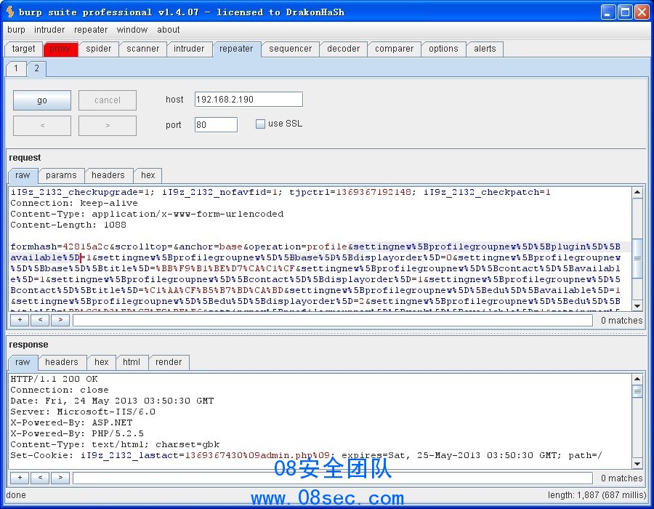The image size is (654, 509).
Task: Maximize the Burp Suite window
Action: (625, 12)
